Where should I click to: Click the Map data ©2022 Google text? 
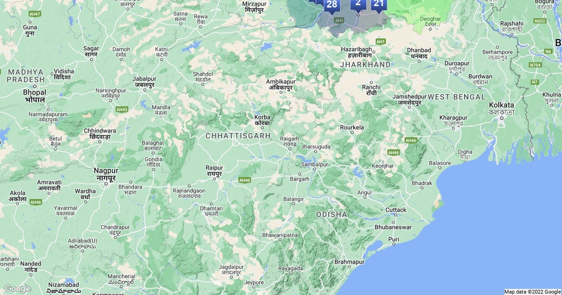(x=532, y=292)
